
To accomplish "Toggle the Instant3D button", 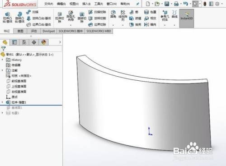I will pyautogui.click(x=187, y=18).
